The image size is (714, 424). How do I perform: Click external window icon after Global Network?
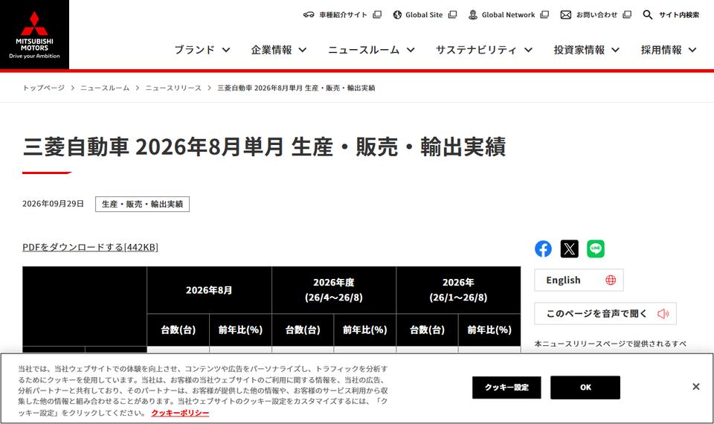544,15
